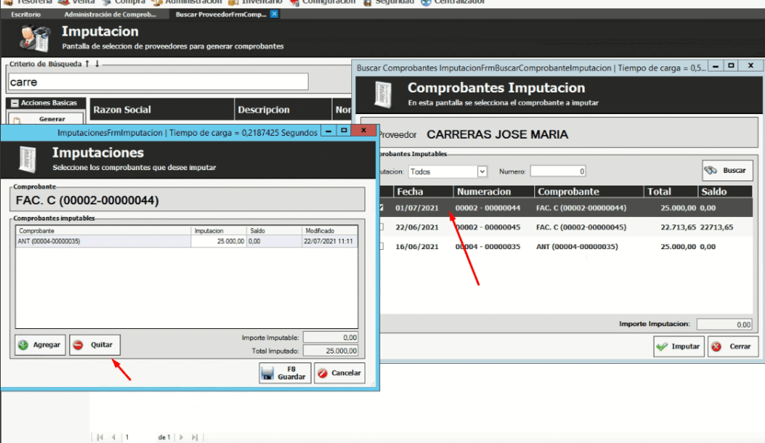Click the Numero input field
Viewport: 765px width, 443px height.
pos(557,171)
